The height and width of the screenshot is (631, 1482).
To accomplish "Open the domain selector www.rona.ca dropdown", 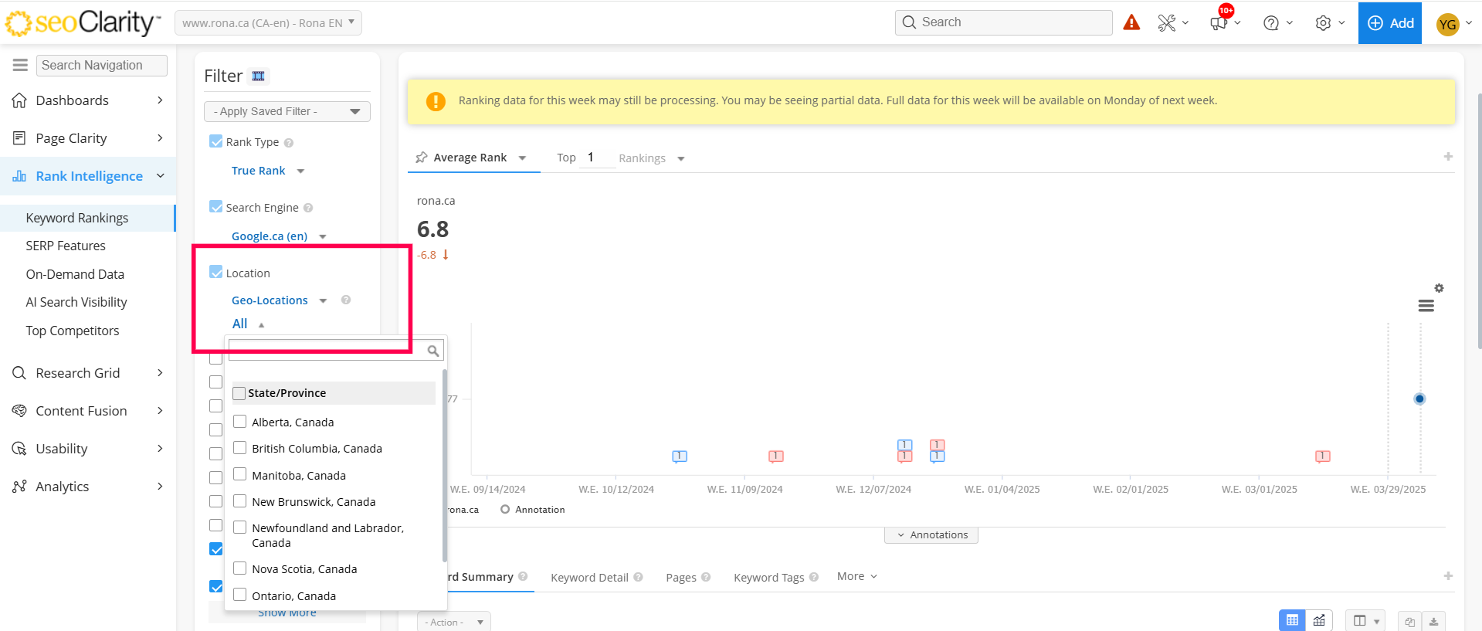I will pos(268,23).
